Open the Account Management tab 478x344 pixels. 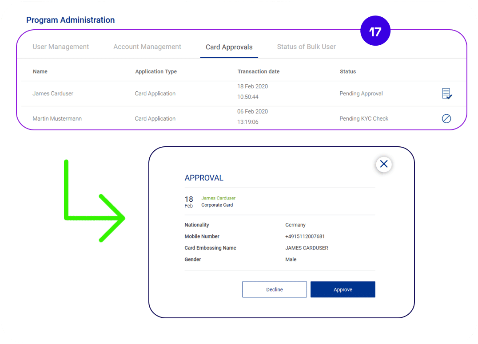[x=147, y=47]
